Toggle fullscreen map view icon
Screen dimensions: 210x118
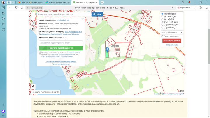click(x=33, y=24)
